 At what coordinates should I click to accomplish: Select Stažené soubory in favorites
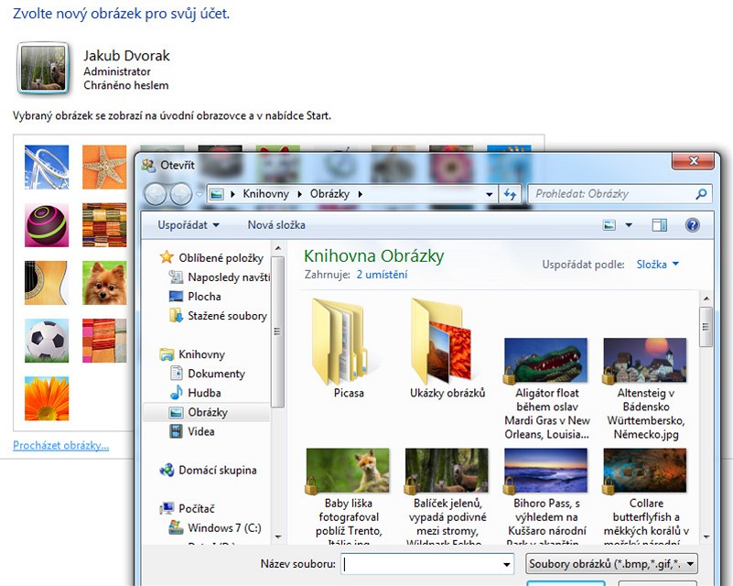pyautogui.click(x=227, y=316)
